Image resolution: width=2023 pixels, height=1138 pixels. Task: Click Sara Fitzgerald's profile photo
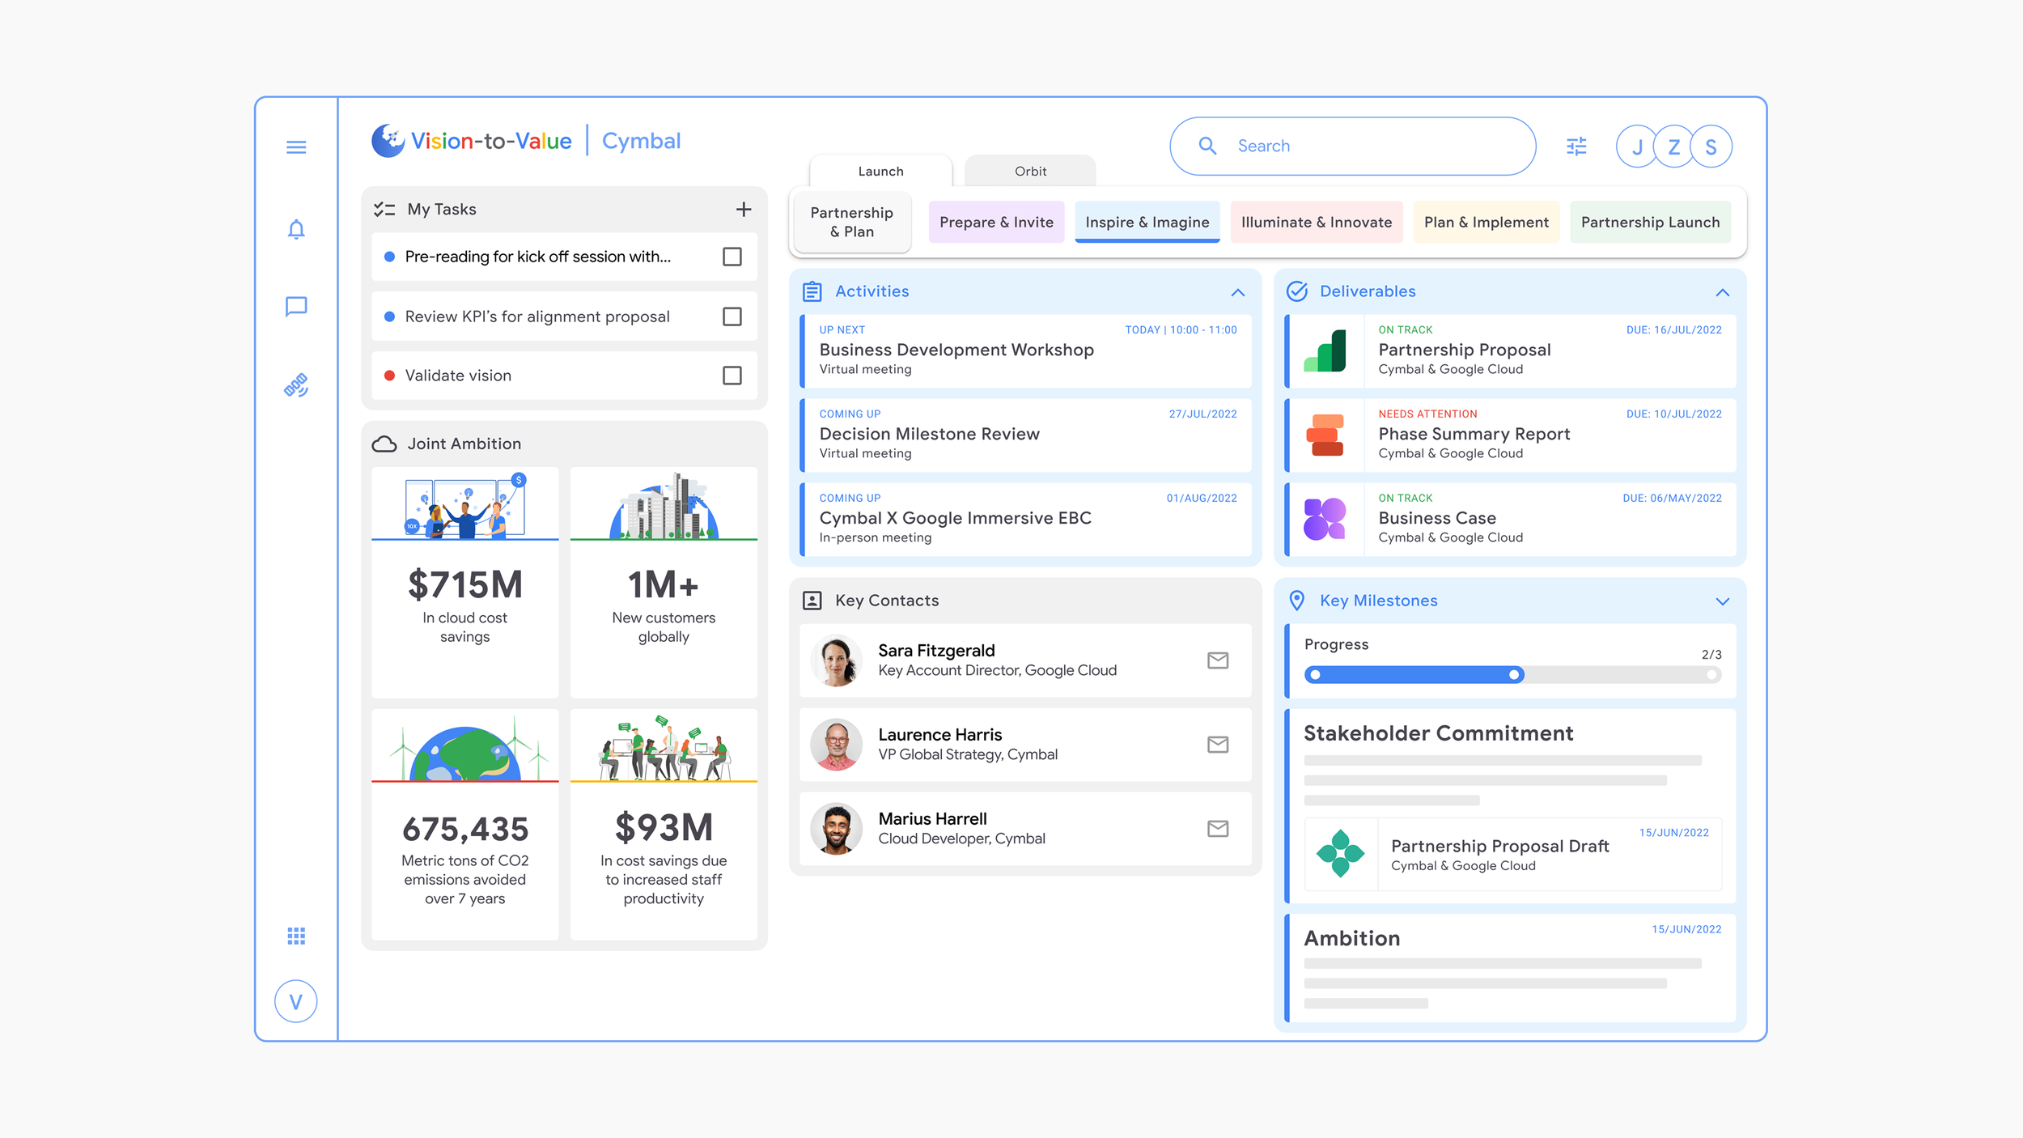click(837, 660)
